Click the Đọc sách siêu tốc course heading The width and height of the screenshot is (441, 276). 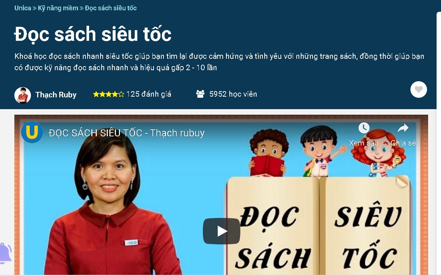[93, 34]
